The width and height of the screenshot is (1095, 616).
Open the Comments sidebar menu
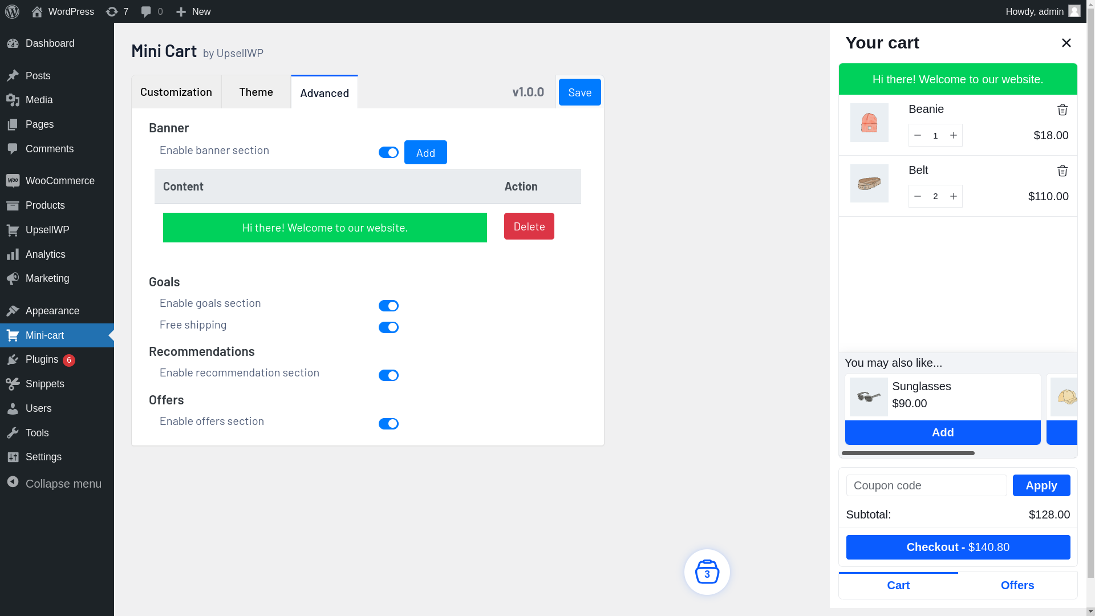coord(57,149)
